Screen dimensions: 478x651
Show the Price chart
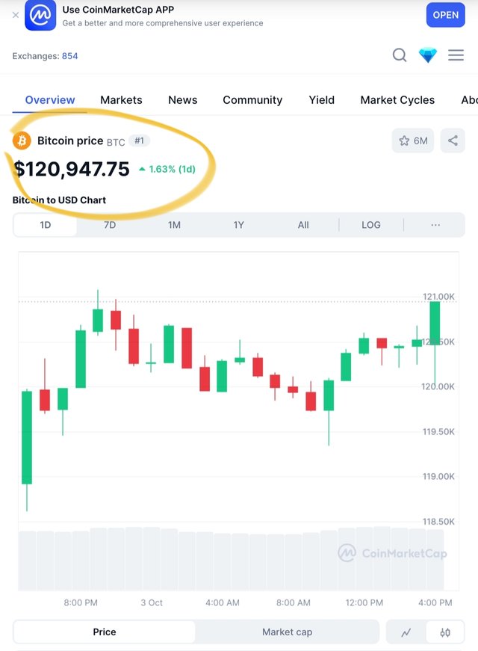105,632
